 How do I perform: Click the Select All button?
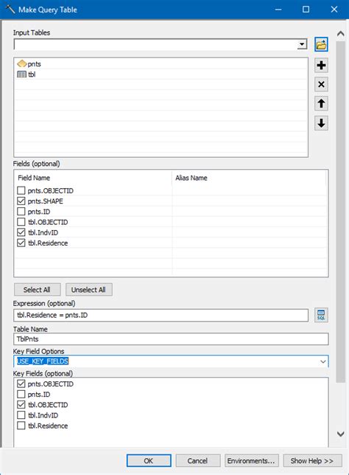coord(38,290)
